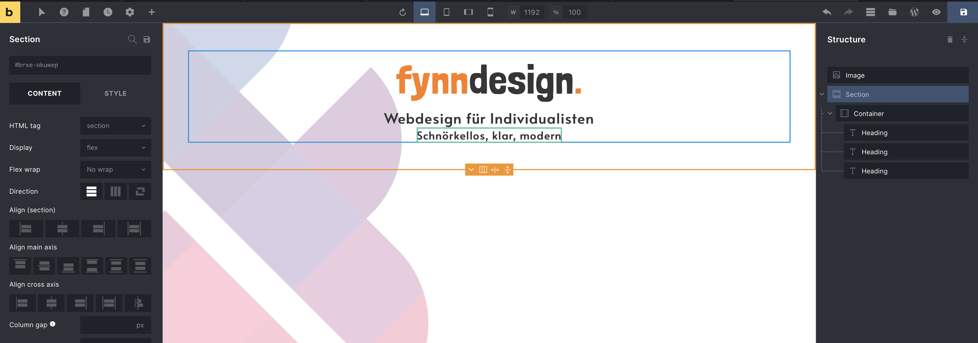The image size is (978, 343).
Task: Click the columns icon in orange section toolbar
Action: tap(483, 170)
